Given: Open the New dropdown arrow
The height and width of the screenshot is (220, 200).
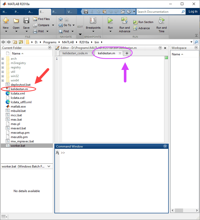Looking at the screenshot, I should tap(6, 31).
